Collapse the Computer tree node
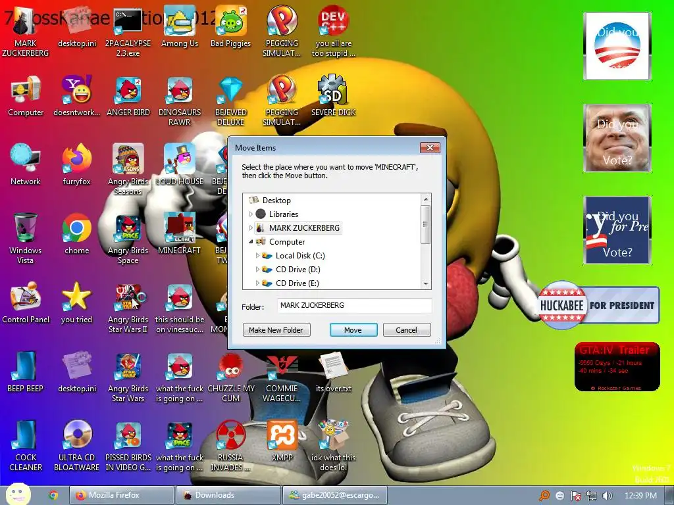The height and width of the screenshot is (505, 674). (x=251, y=242)
